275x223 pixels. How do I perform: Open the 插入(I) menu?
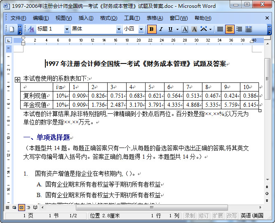[86, 18]
